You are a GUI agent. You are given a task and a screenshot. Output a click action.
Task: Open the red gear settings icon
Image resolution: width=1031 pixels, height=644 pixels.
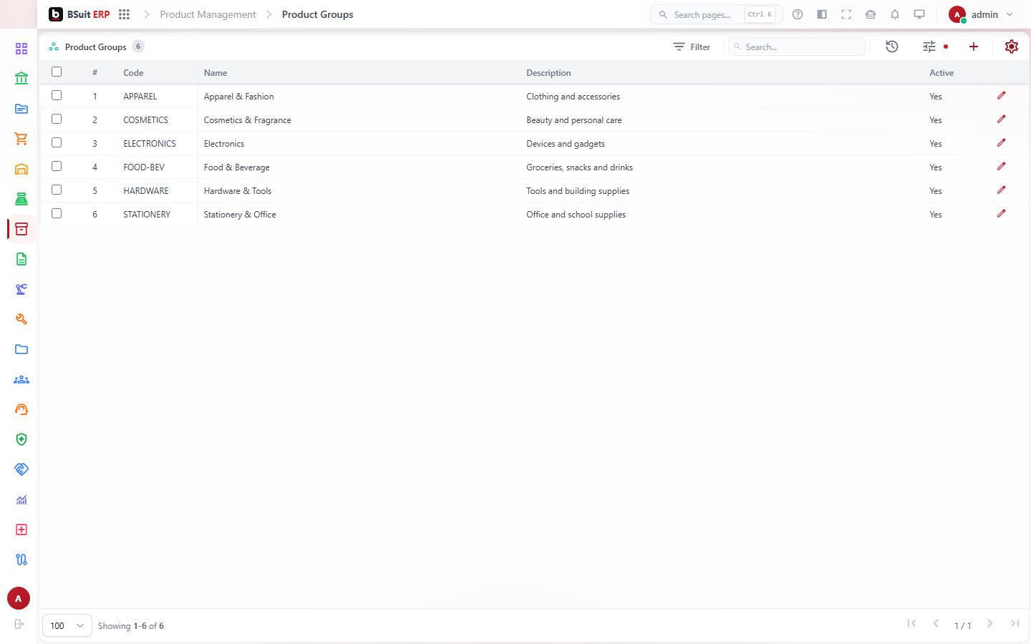coord(1012,47)
